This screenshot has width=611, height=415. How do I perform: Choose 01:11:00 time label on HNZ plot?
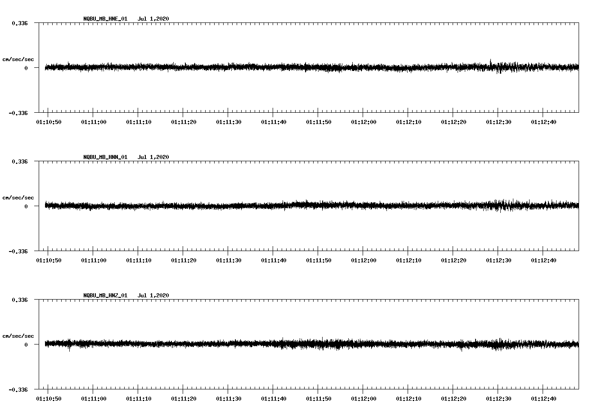[x=94, y=399]
